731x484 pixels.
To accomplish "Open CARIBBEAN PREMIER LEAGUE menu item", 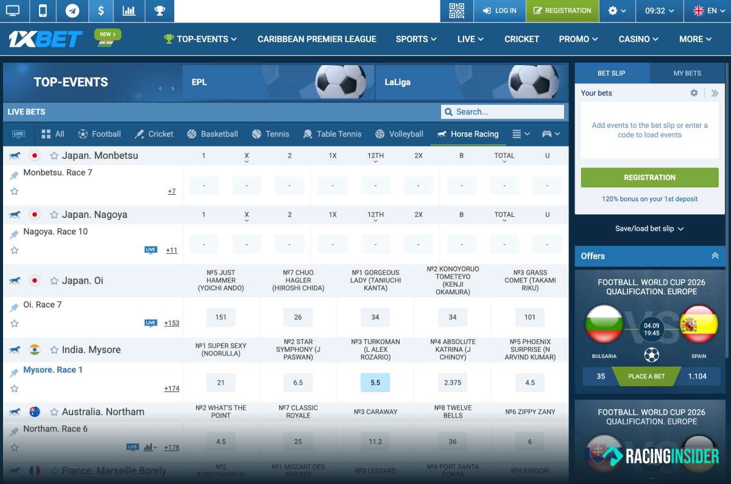I will [317, 39].
